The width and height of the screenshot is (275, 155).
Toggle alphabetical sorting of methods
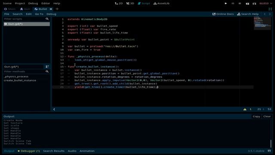pyautogui.click(x=47, y=67)
